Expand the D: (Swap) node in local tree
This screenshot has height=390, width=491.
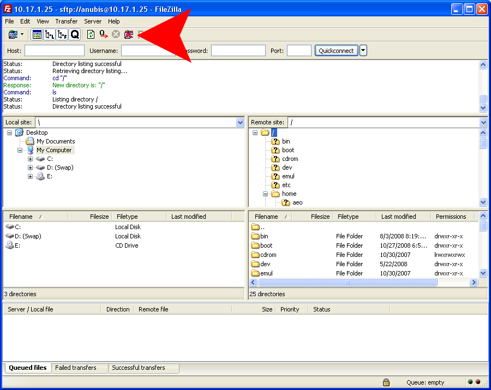(31, 168)
